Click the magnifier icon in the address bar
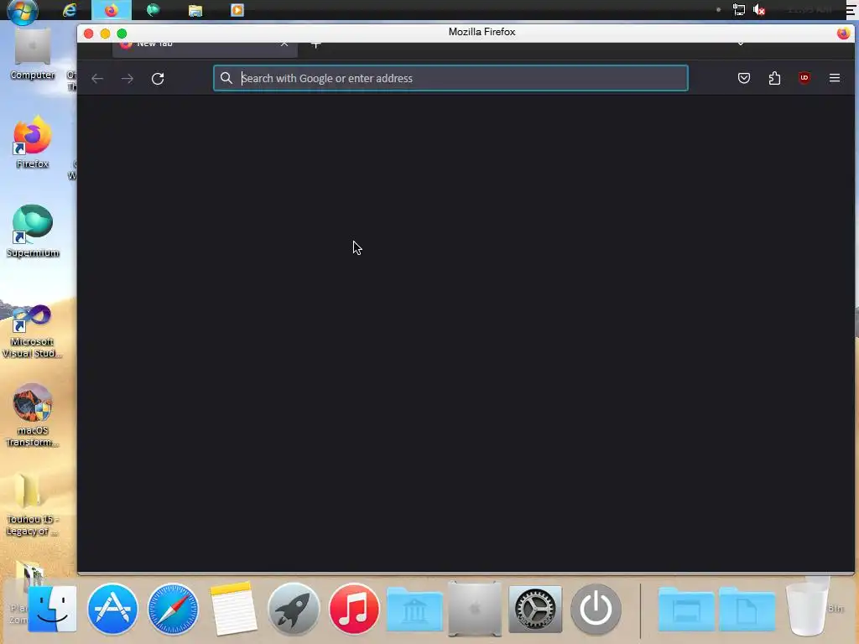859x644 pixels. click(226, 78)
